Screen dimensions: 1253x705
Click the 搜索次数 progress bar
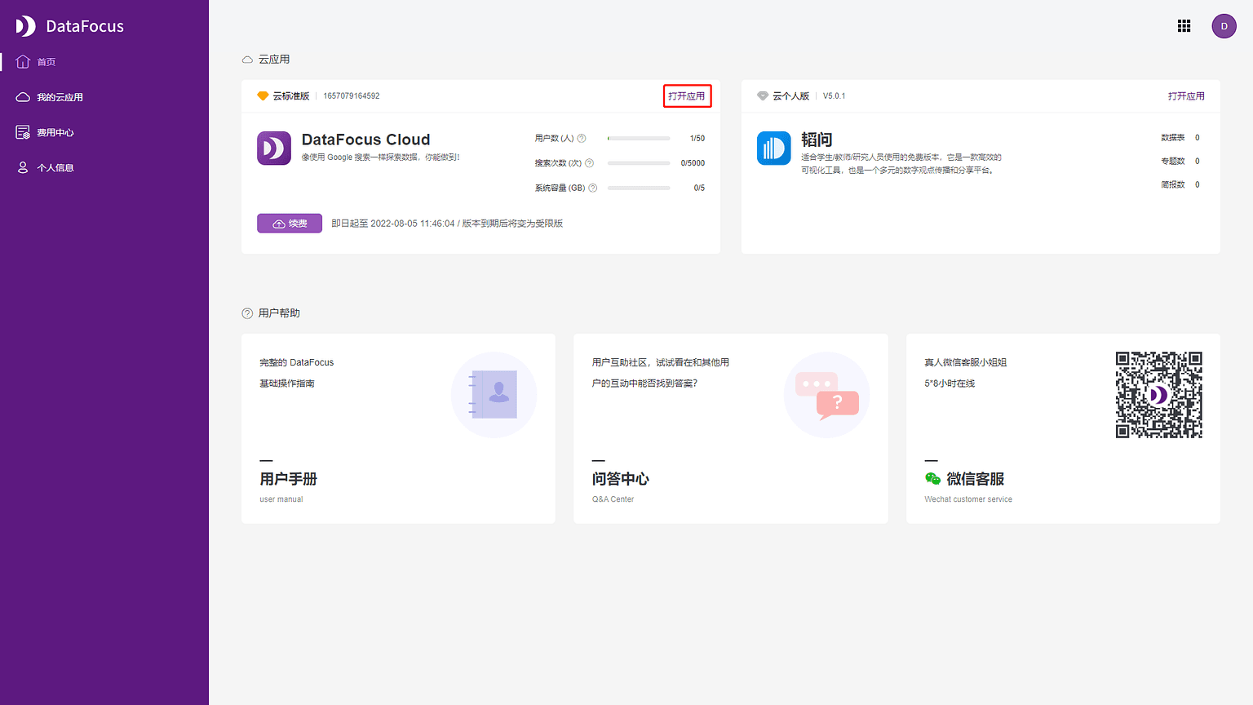pos(639,163)
